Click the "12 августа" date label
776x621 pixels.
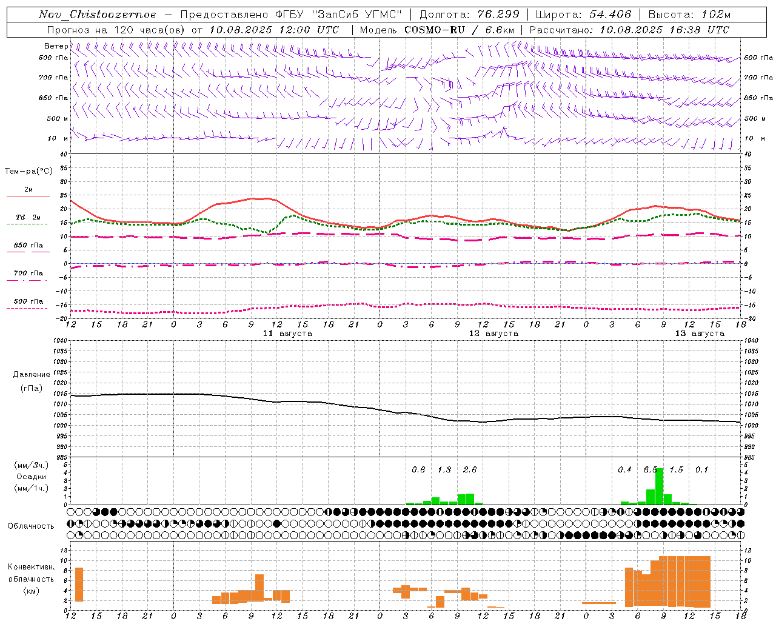[493, 334]
